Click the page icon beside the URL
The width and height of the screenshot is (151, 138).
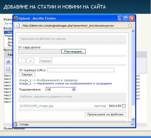pos(18,26)
